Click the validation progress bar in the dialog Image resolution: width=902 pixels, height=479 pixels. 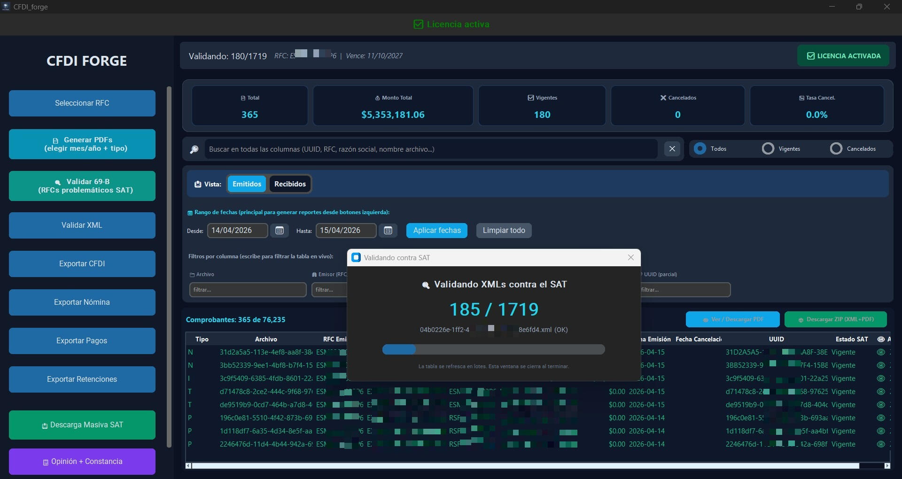(x=494, y=349)
